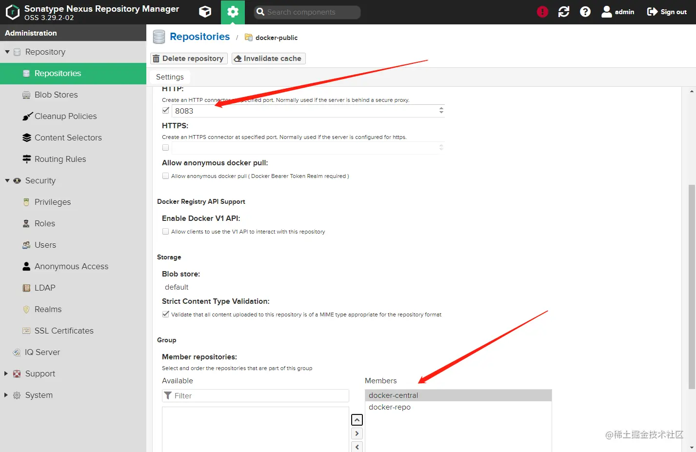Click the remove-from-members left arrow button
Image resolution: width=696 pixels, height=452 pixels.
357,447
